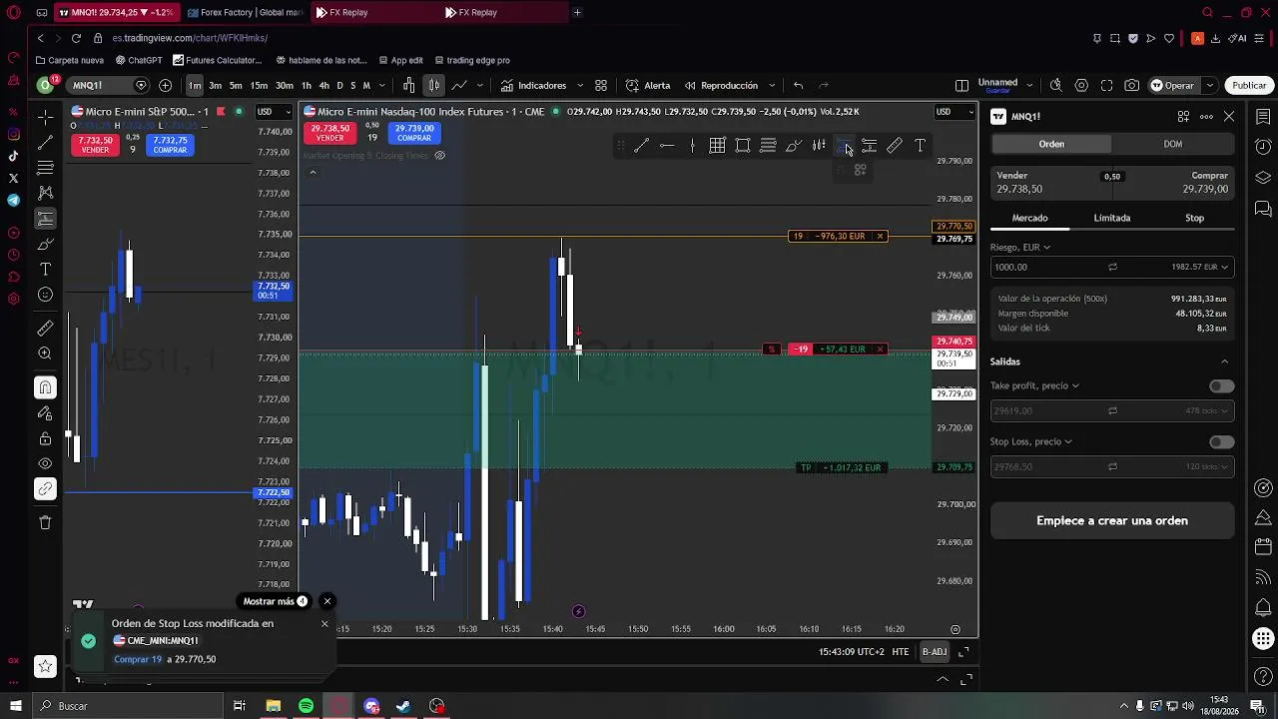Switch to the Orden tab
The height and width of the screenshot is (719, 1278).
pyautogui.click(x=1051, y=144)
